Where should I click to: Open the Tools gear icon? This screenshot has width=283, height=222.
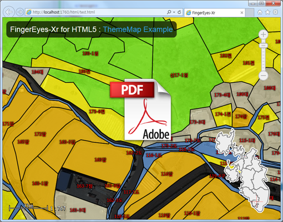point(275,12)
